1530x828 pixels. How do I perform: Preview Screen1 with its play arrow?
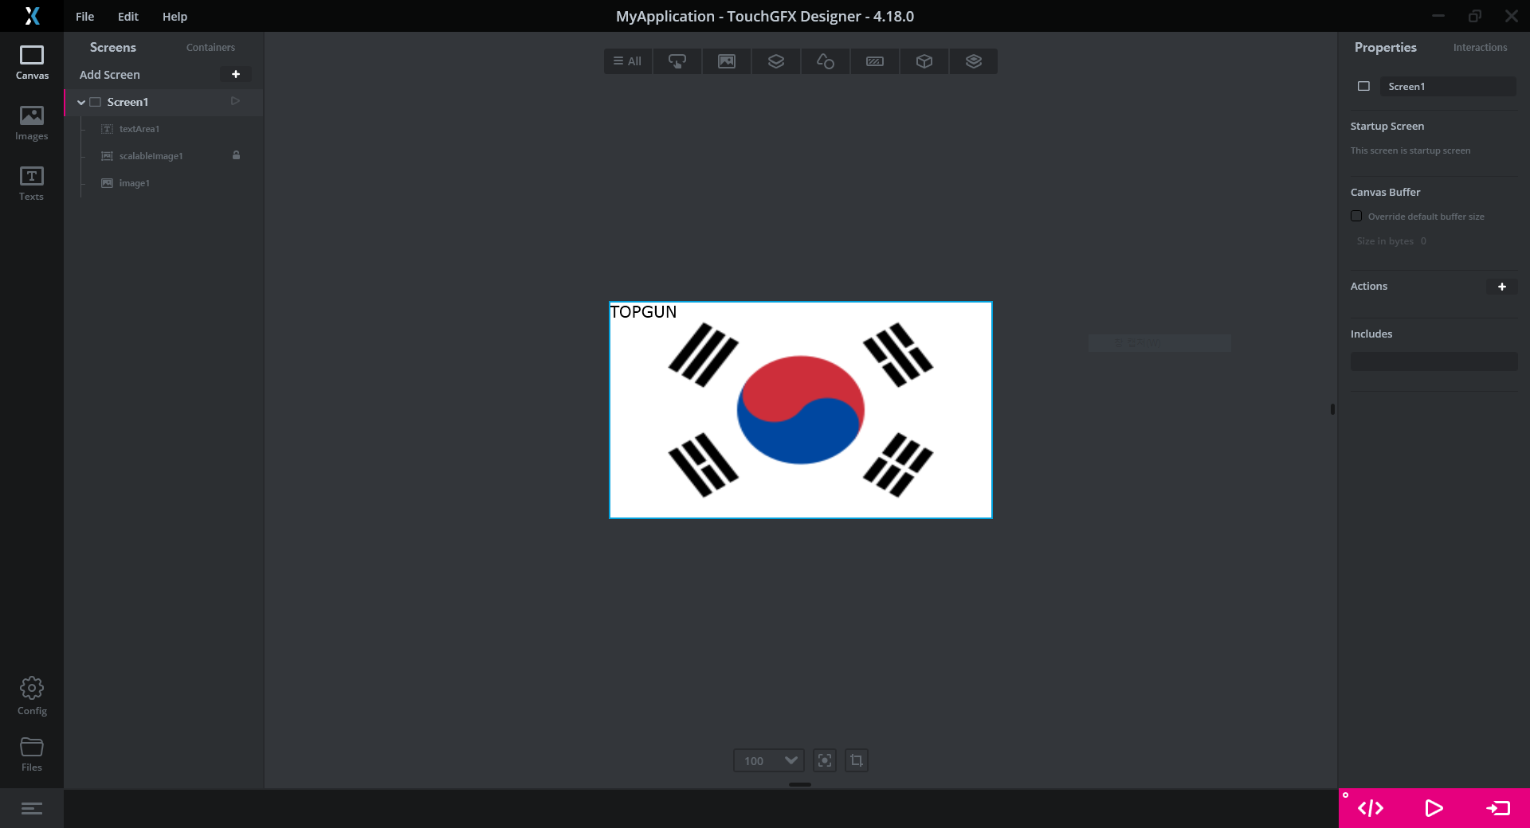pos(235,101)
